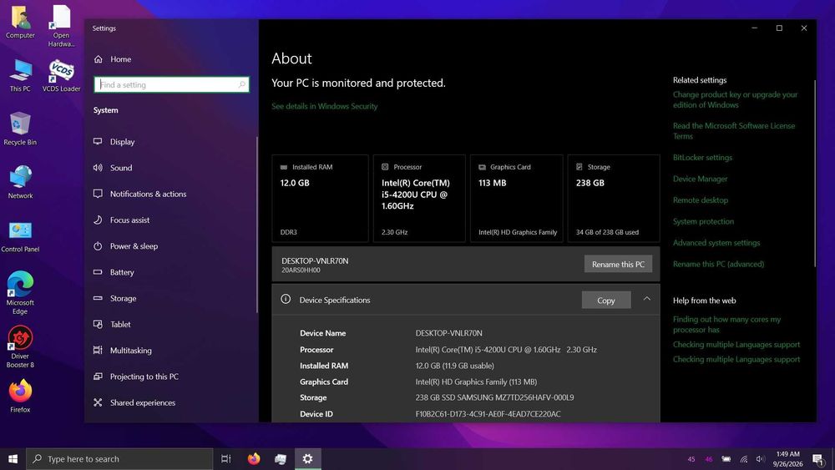Launch Microsoft Edge from the desktop
This screenshot has height=470, width=835.
(x=20, y=293)
